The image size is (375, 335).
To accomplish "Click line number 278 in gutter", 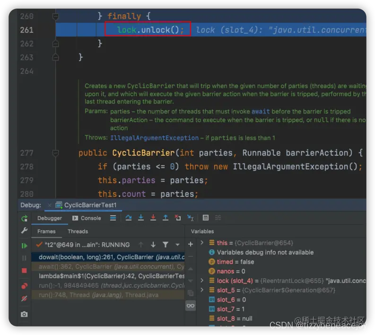I will pyautogui.click(x=26, y=167).
